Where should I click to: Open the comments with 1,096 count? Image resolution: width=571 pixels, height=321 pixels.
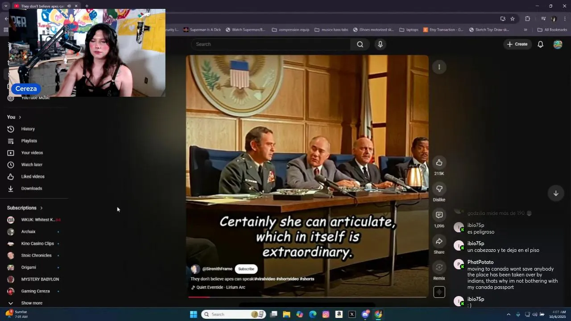[x=439, y=215]
